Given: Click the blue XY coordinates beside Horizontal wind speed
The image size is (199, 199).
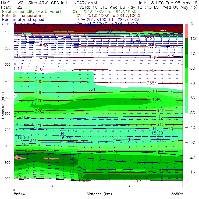Looking at the screenshot, I should [x=109, y=20].
